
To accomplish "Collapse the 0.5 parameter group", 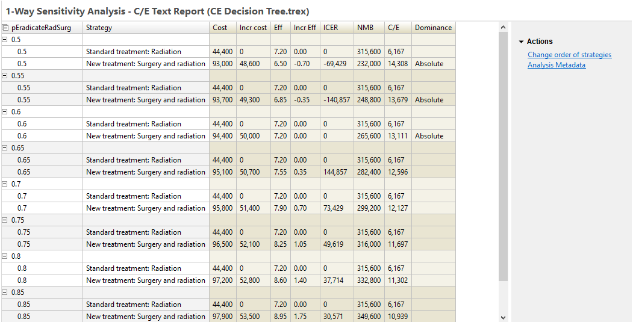I will (x=5, y=40).
